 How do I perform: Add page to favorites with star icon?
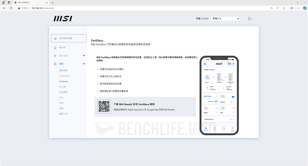[284, 8]
